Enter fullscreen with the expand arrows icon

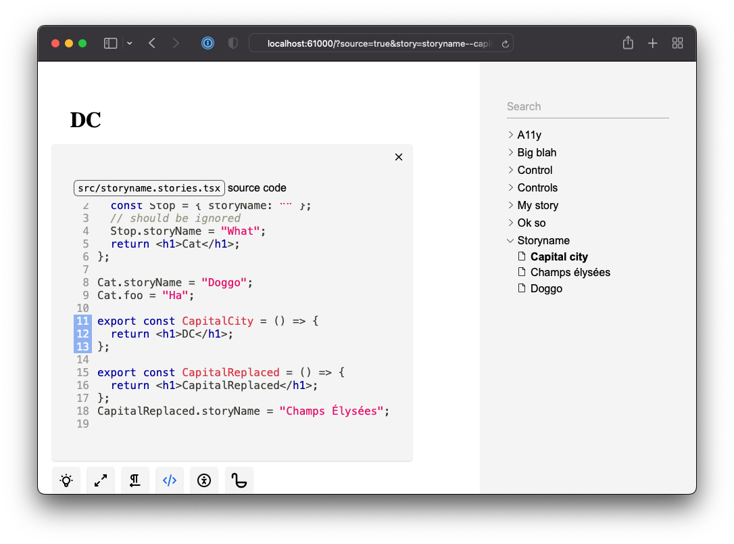pyautogui.click(x=100, y=480)
